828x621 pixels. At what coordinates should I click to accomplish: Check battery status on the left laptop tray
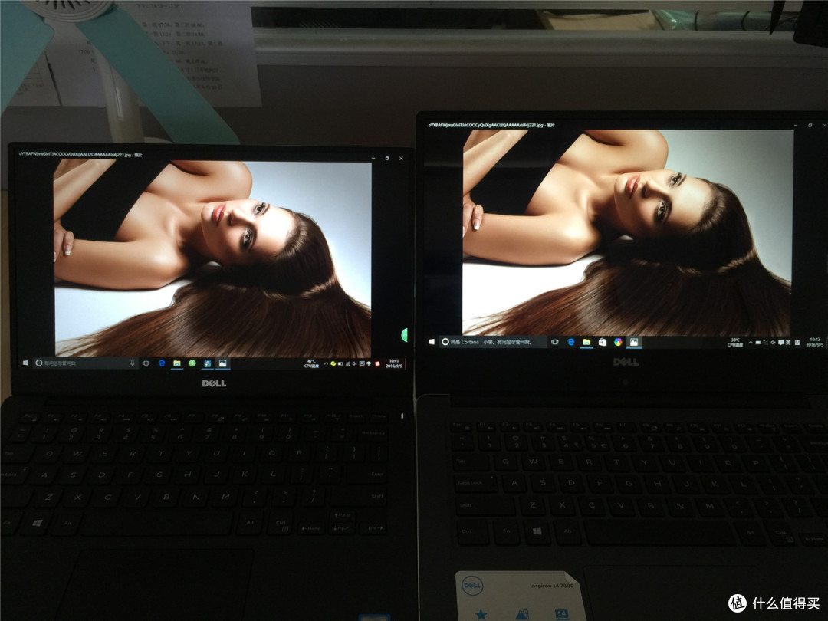[x=340, y=364]
